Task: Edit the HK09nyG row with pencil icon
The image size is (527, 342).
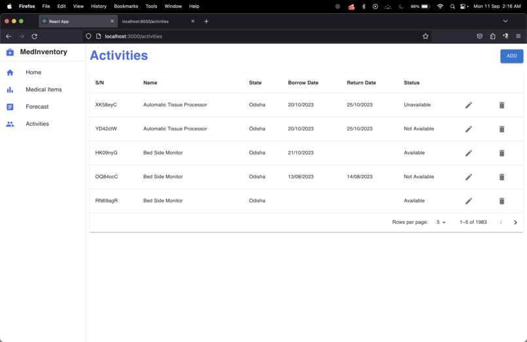Action: coord(469,153)
